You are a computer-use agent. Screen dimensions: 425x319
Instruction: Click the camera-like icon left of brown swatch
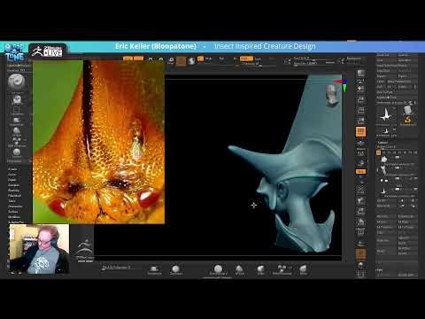[171, 60]
